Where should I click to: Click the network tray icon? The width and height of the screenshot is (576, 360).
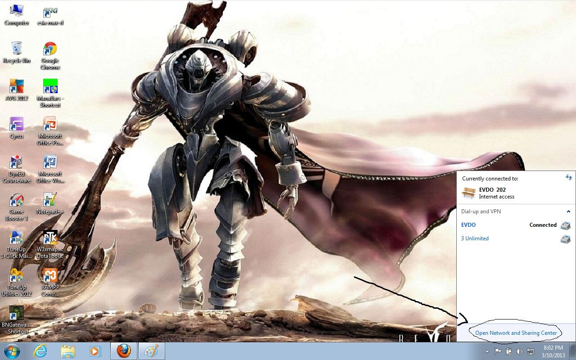point(531,351)
